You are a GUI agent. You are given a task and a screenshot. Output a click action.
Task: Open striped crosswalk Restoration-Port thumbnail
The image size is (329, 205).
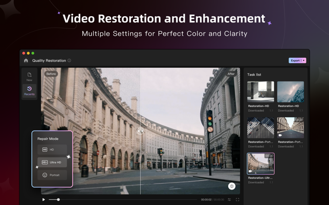[260, 127]
